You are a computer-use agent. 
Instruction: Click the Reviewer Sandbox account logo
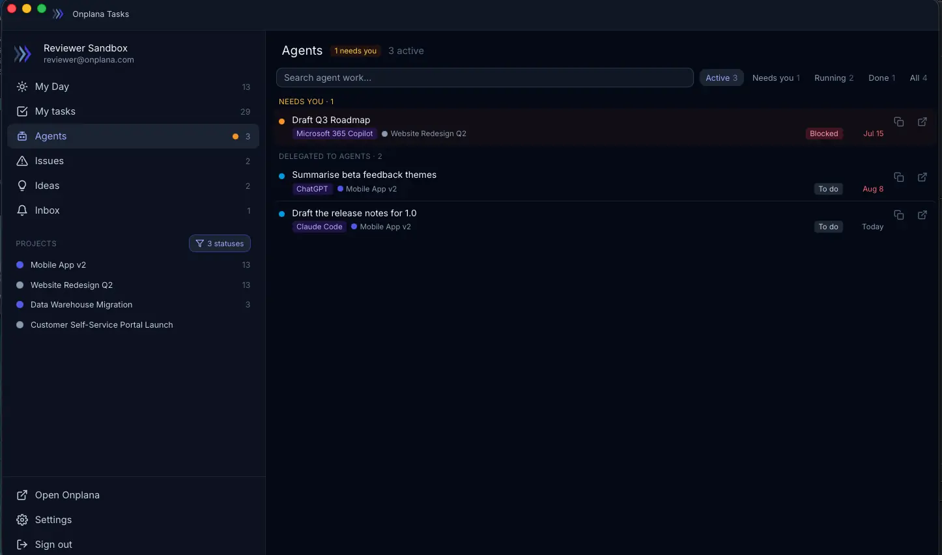[x=23, y=53]
